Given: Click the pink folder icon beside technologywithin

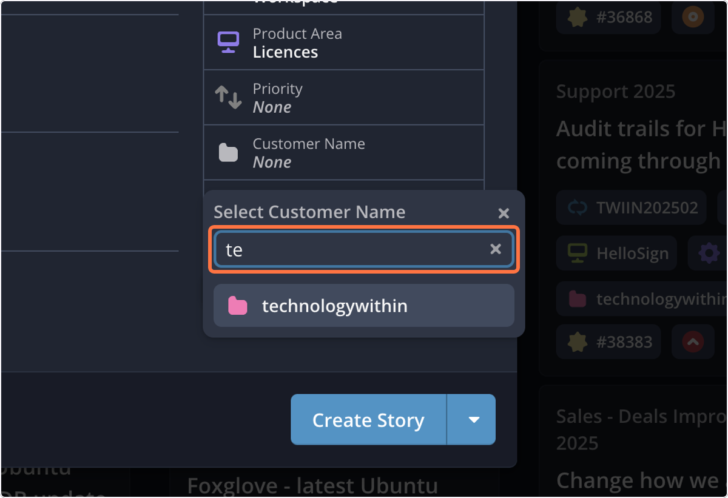Looking at the screenshot, I should click(x=238, y=306).
